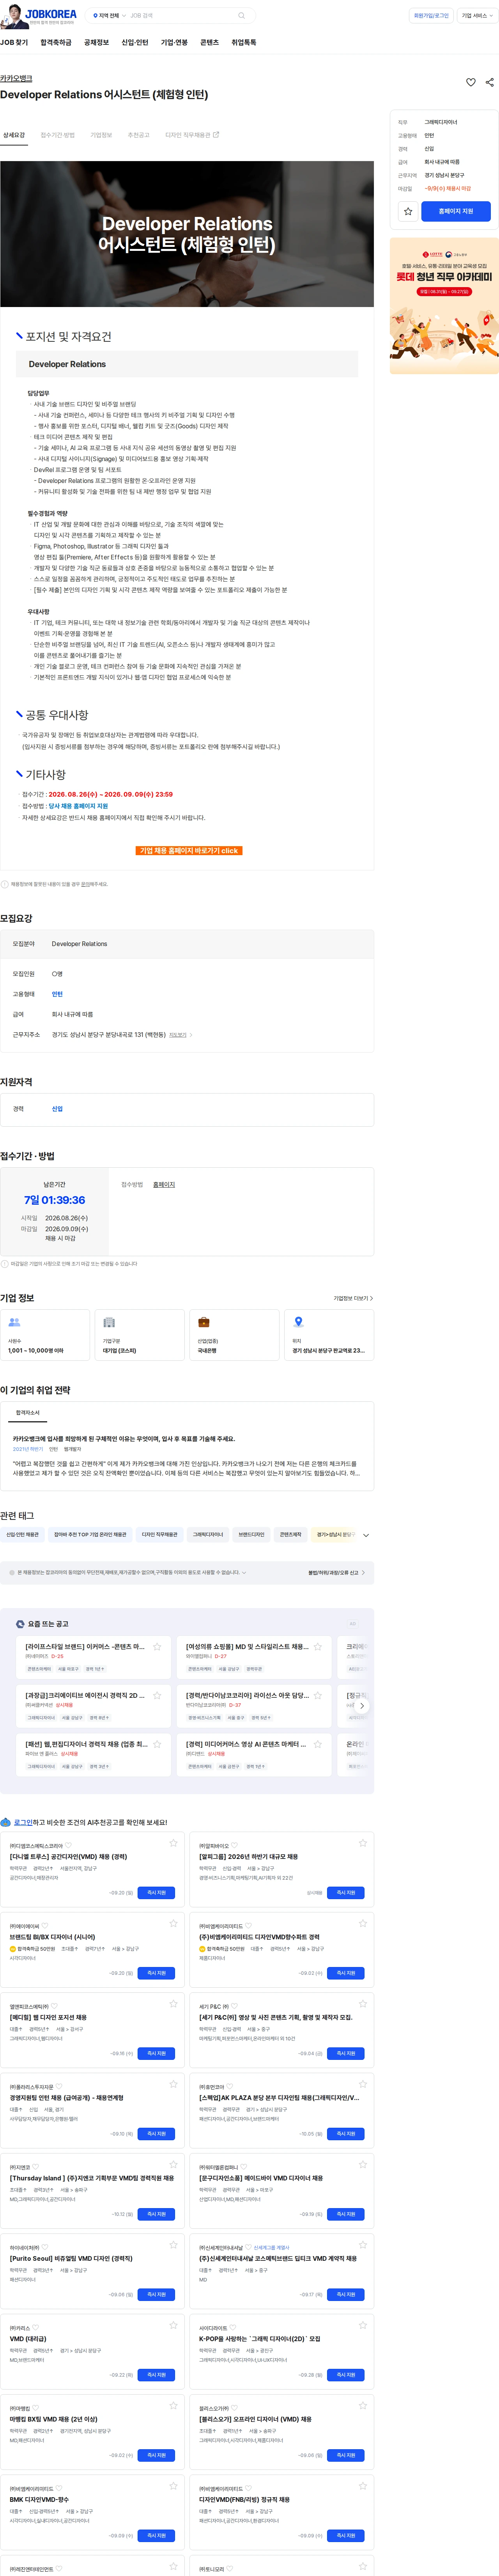Click the next arrow in 요즘 뜨는 공고 carousel

(362, 1706)
